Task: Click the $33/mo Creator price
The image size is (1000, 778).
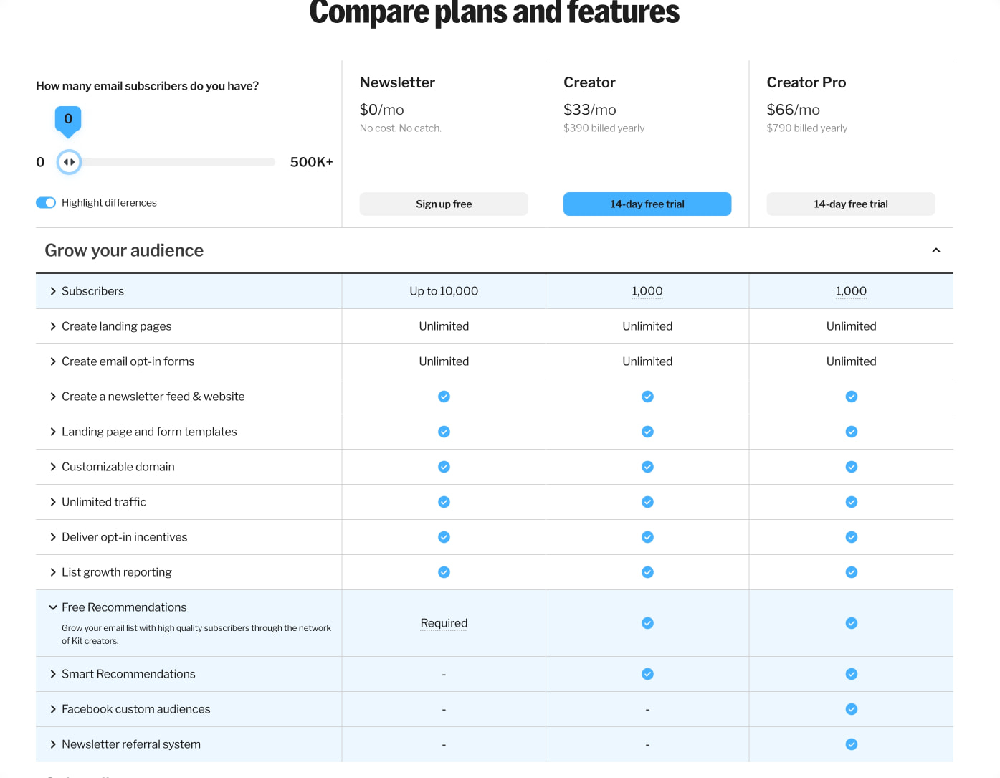Action: (x=590, y=110)
